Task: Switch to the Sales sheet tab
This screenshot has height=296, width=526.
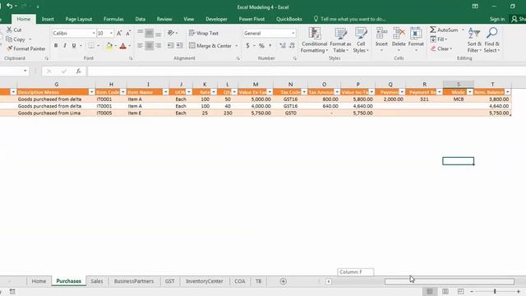Action: tap(97, 281)
